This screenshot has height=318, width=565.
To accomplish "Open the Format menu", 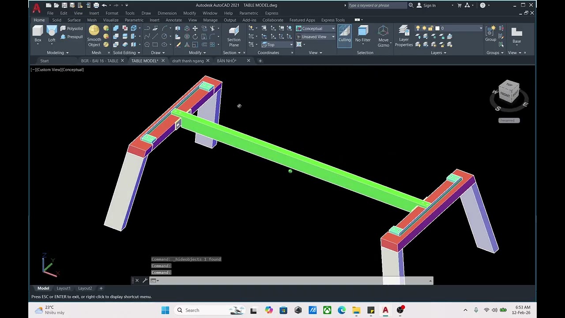I will point(112,13).
